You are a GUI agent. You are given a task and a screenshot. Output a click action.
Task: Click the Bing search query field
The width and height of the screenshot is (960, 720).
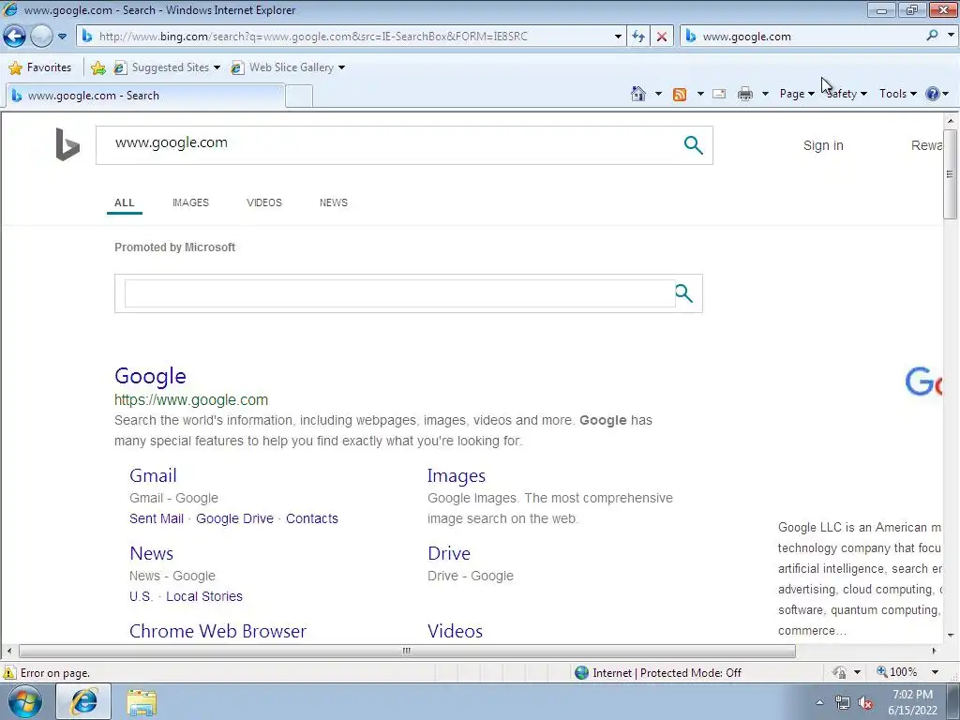(392, 145)
